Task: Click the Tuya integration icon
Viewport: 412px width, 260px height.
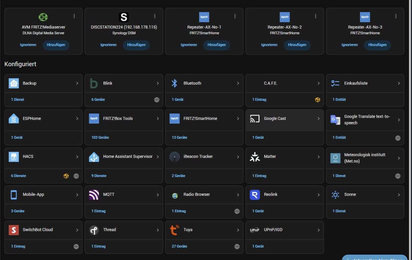Action: (175, 230)
